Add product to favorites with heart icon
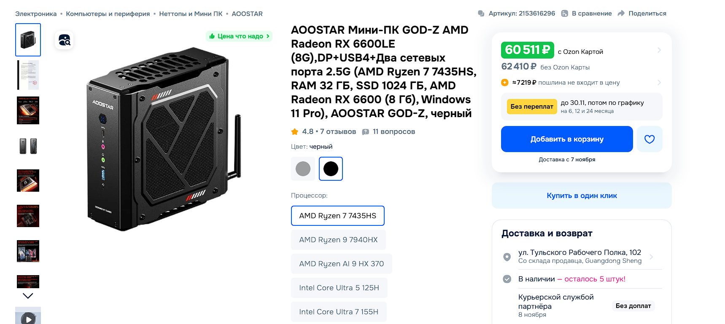This screenshot has width=725, height=324. pos(650,139)
